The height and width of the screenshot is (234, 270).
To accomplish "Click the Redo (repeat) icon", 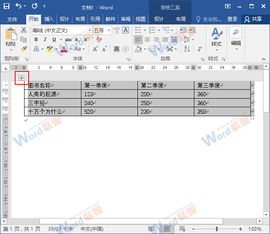I will [x=34, y=6].
